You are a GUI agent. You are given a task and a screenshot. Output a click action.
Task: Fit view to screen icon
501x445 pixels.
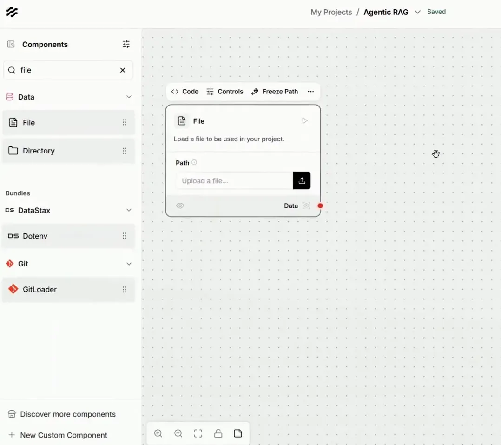198,433
